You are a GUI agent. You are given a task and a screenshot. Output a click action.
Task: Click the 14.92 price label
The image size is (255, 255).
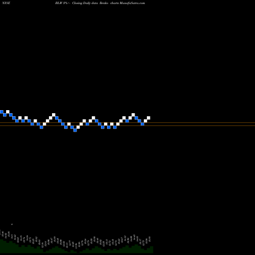click(6, 236)
